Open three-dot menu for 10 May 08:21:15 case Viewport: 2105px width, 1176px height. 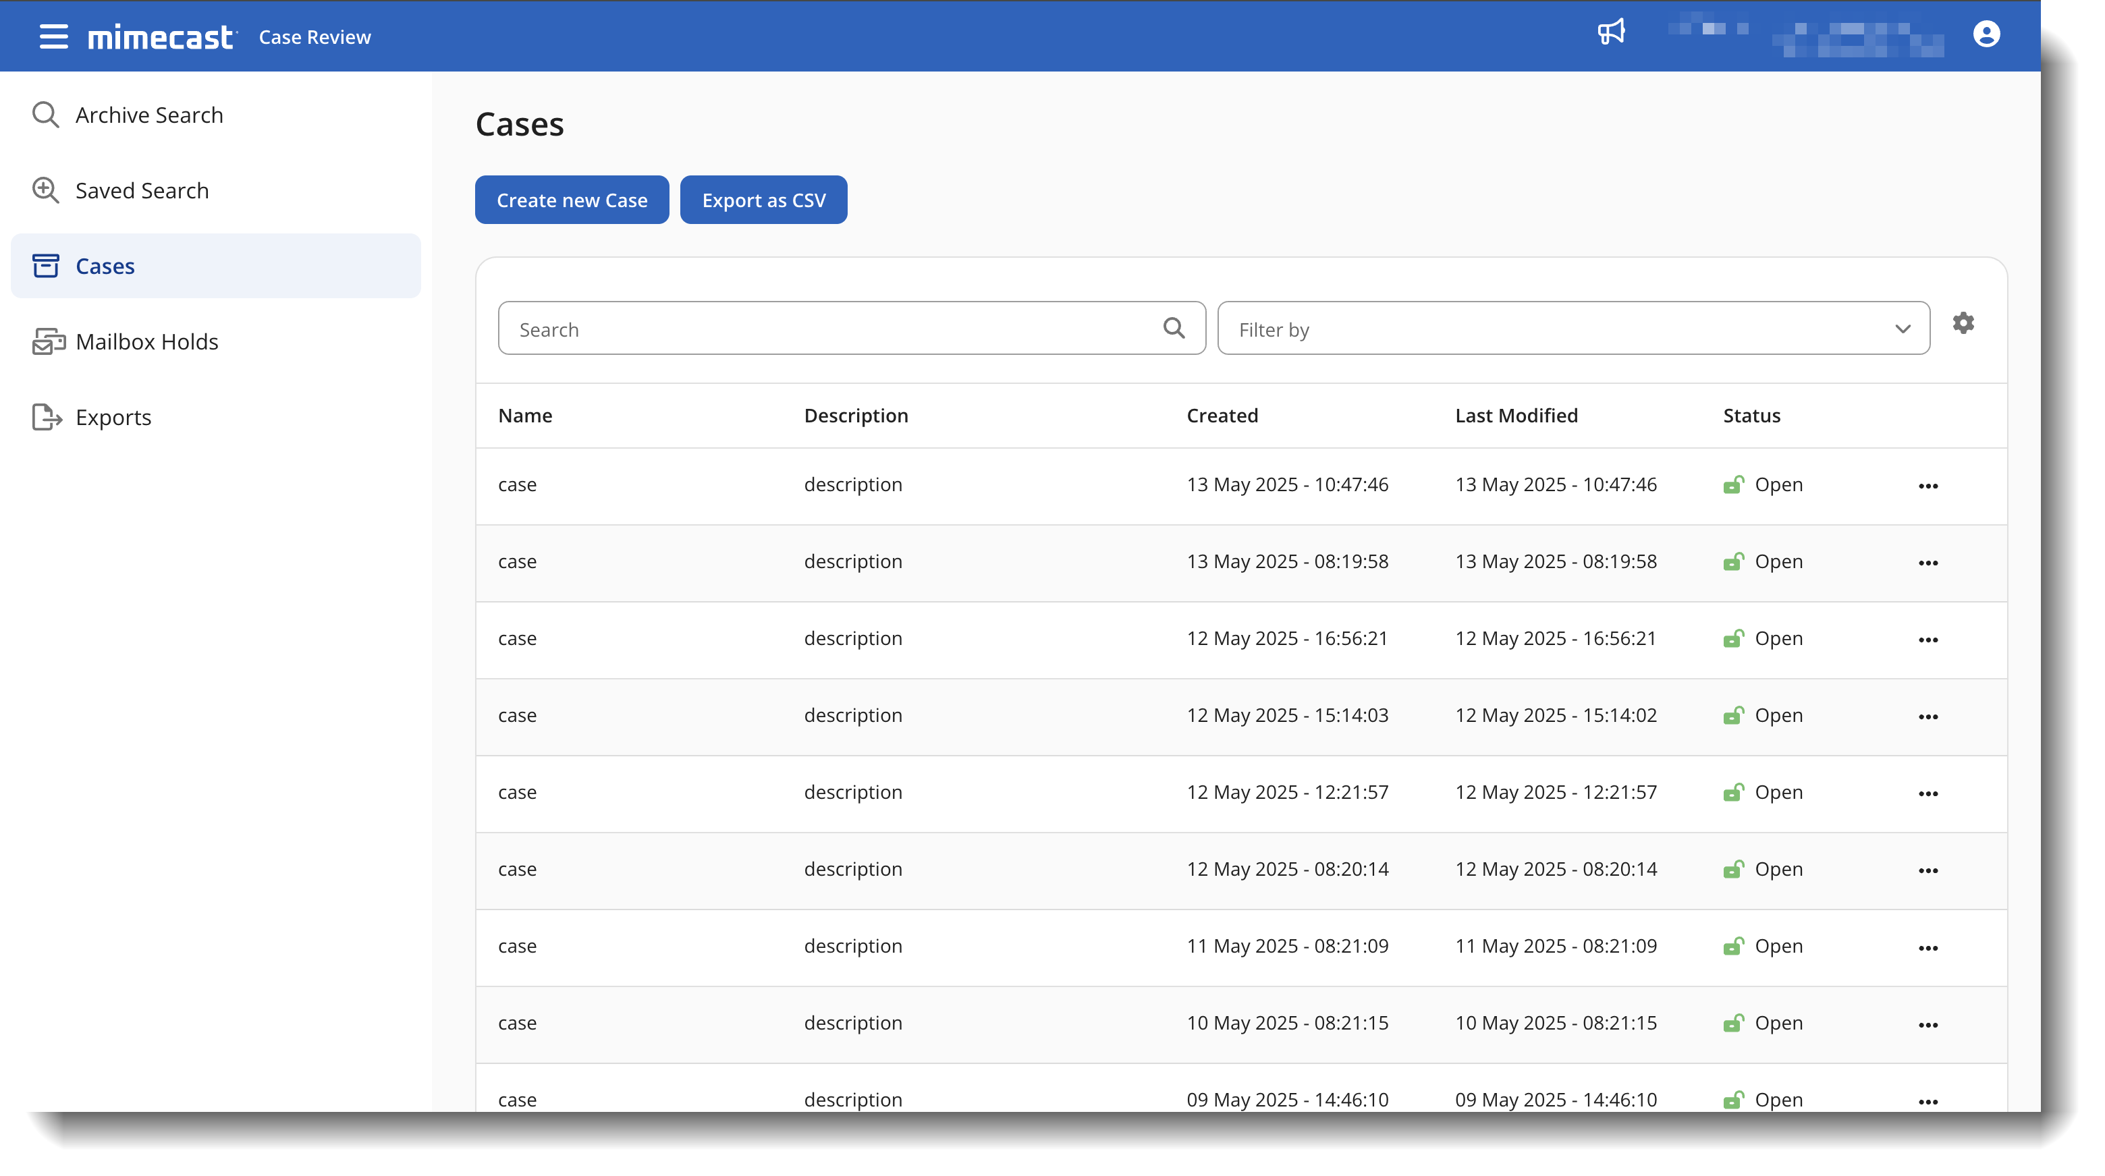coord(1928,1025)
